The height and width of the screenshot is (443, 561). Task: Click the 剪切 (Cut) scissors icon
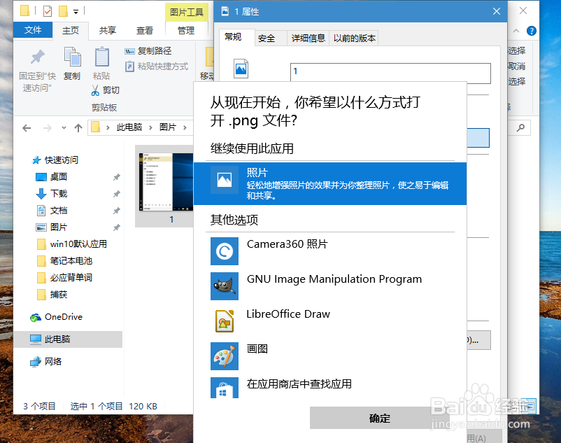coord(95,91)
